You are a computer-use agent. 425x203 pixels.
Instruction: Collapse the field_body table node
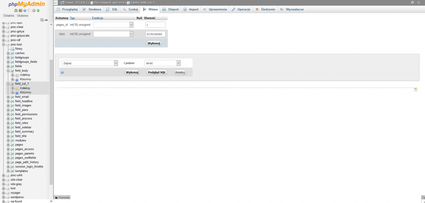8,70
